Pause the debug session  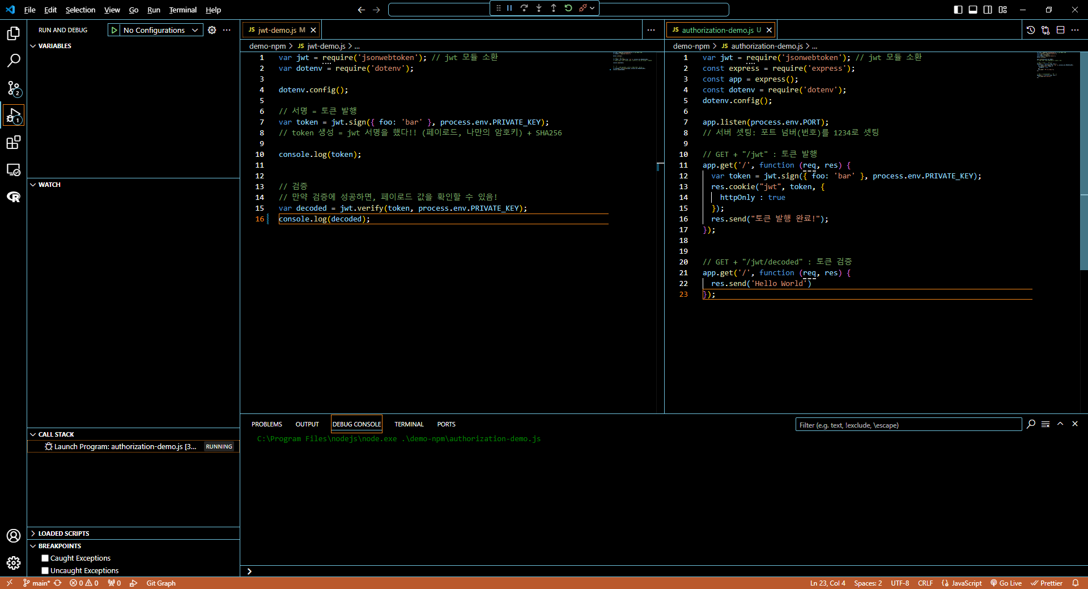pos(509,8)
